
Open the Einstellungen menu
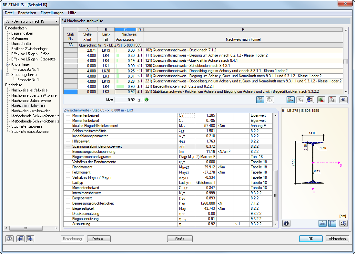point(52,13)
